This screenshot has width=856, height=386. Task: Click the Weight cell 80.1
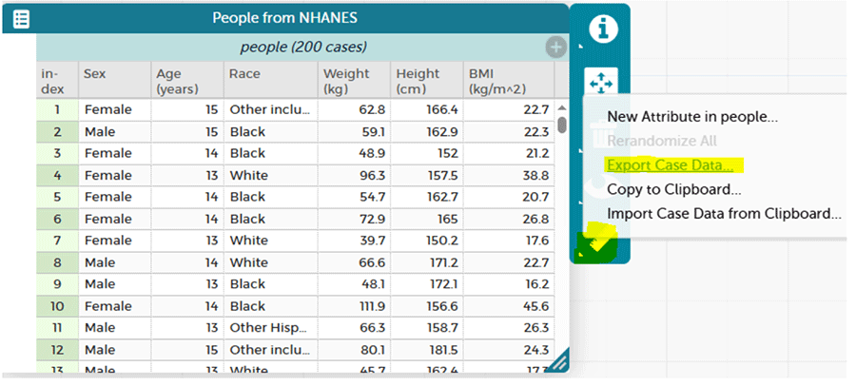pyautogui.click(x=355, y=350)
